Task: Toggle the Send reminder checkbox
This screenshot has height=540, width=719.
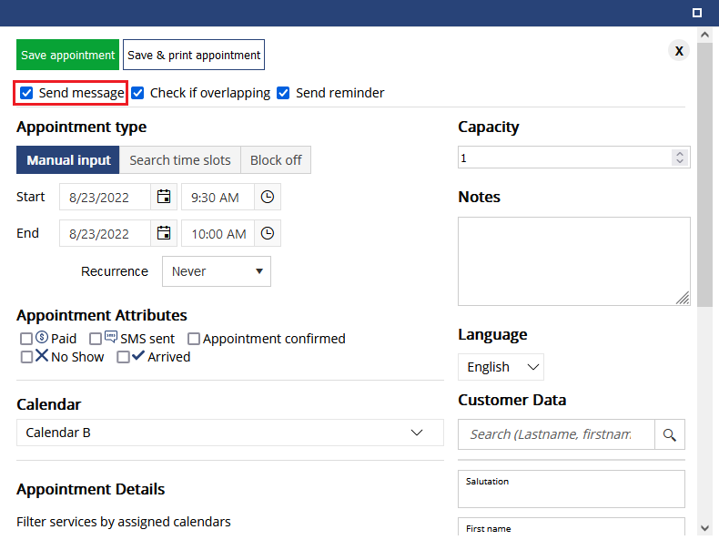Action: tap(283, 93)
